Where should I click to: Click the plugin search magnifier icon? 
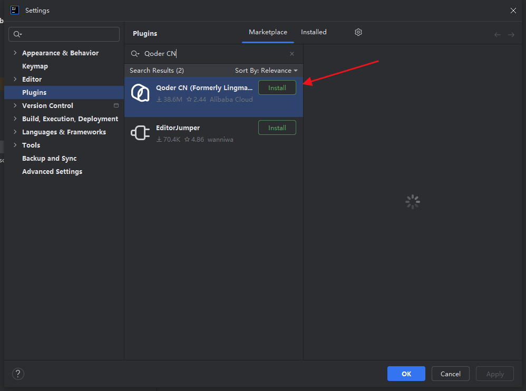(x=135, y=54)
